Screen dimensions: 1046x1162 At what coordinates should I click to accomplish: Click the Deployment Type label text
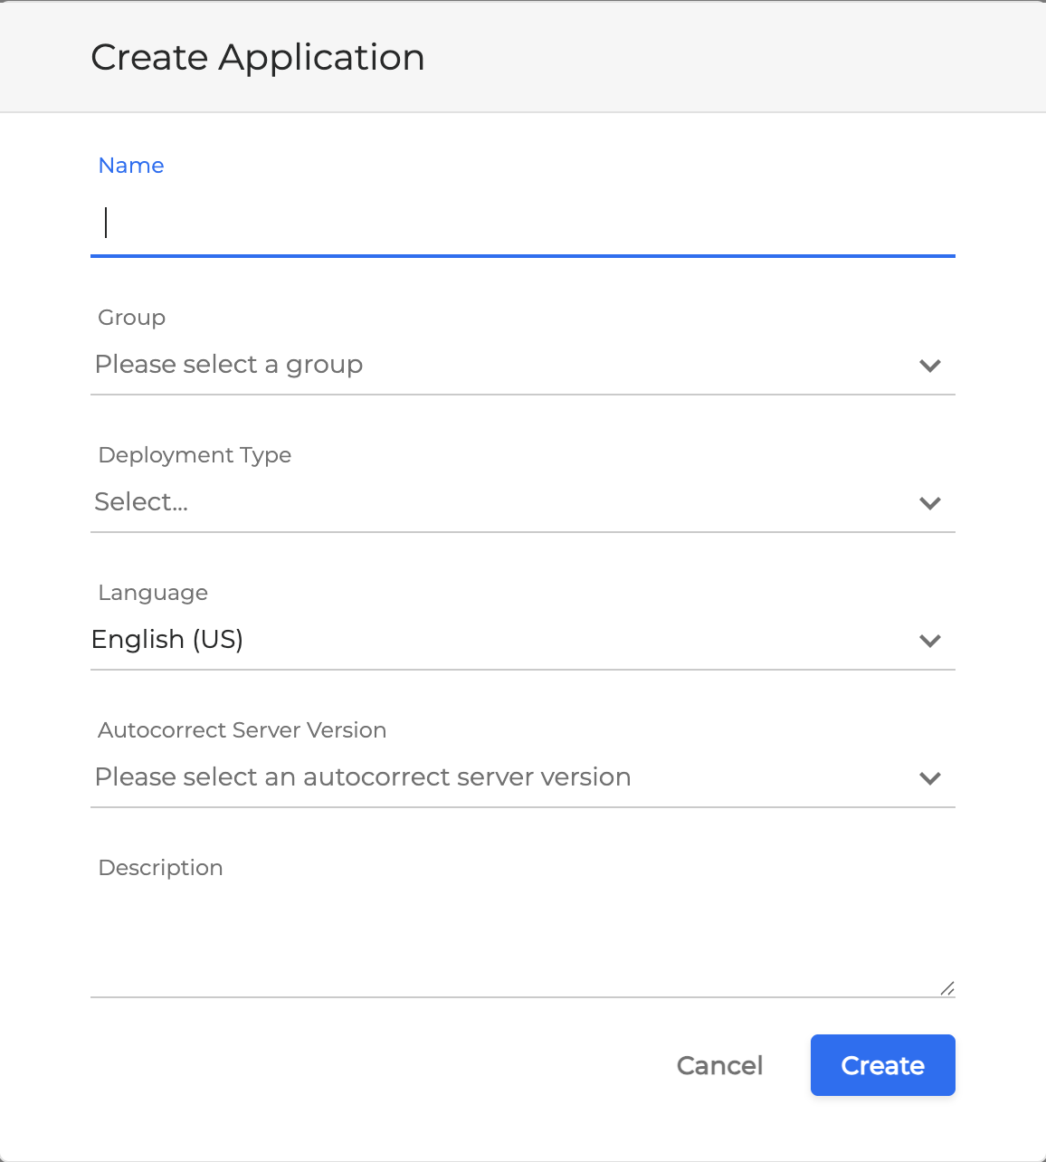(x=195, y=455)
